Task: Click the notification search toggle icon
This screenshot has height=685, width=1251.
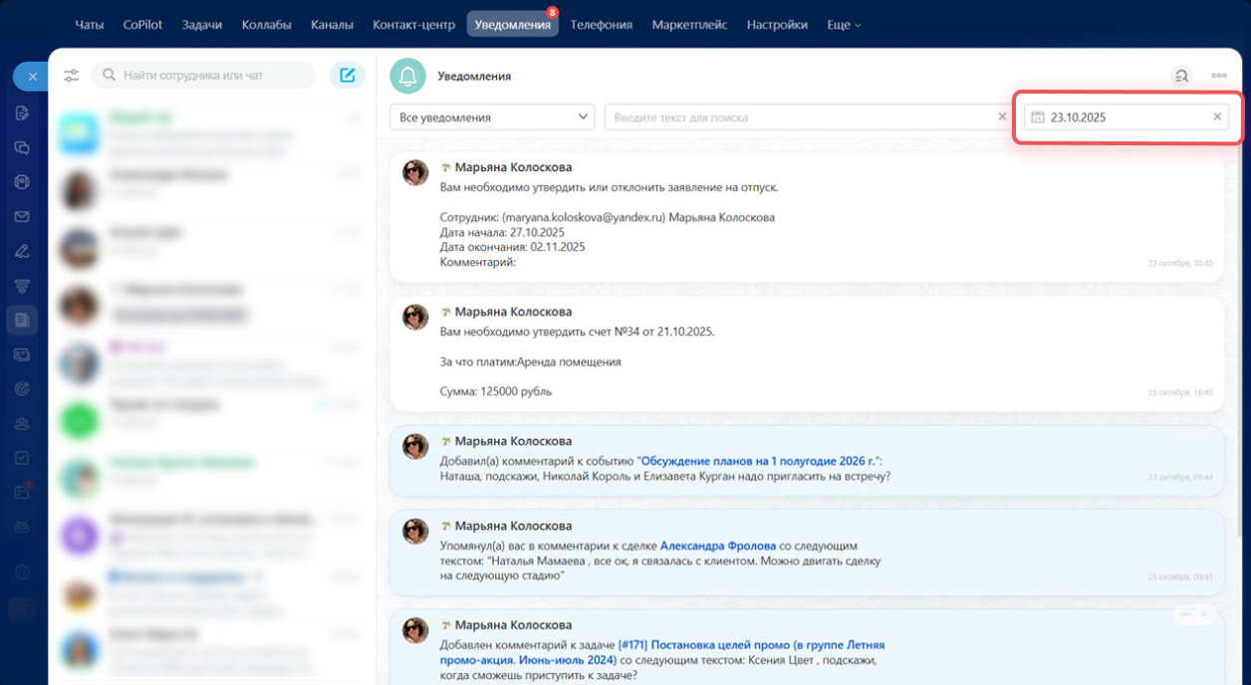Action: pos(1181,76)
